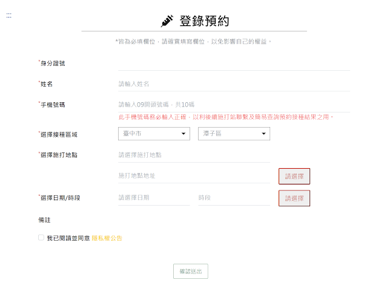Focus the 請輸入姓名 name field
Viewport: 387px width, 300px height.
234,84
